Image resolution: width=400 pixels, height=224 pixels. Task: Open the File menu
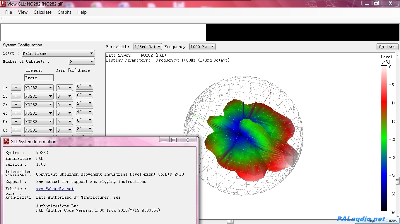[x=9, y=12]
